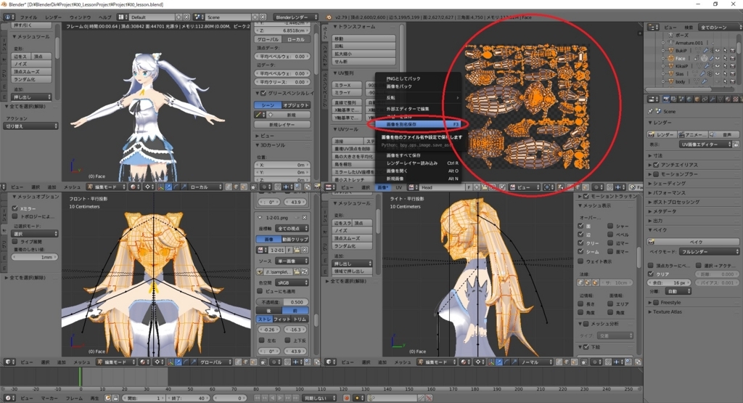Enable the モーションブラー checkbox

point(656,174)
